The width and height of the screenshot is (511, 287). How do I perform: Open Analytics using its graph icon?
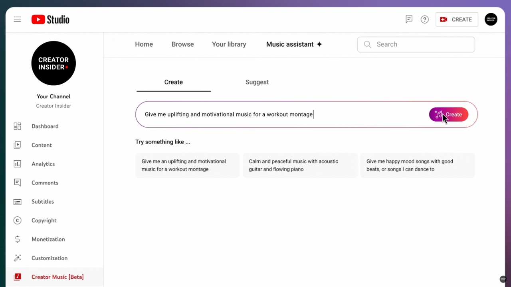pos(17,164)
